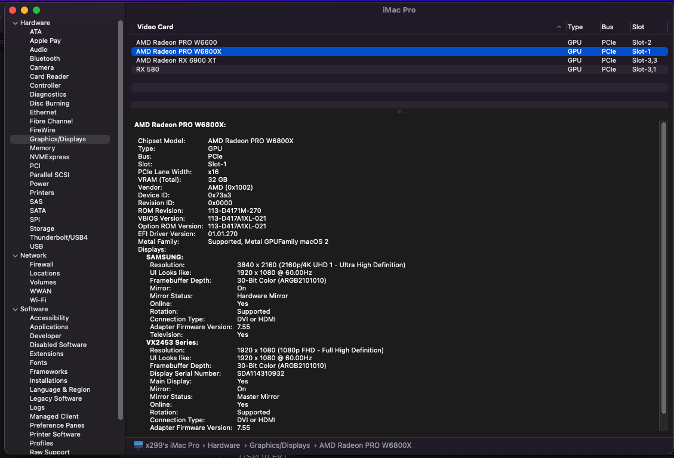
Task: Select Printers in the sidebar
Action: pos(42,193)
